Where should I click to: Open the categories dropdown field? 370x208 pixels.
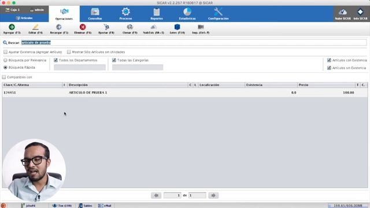(x=138, y=68)
